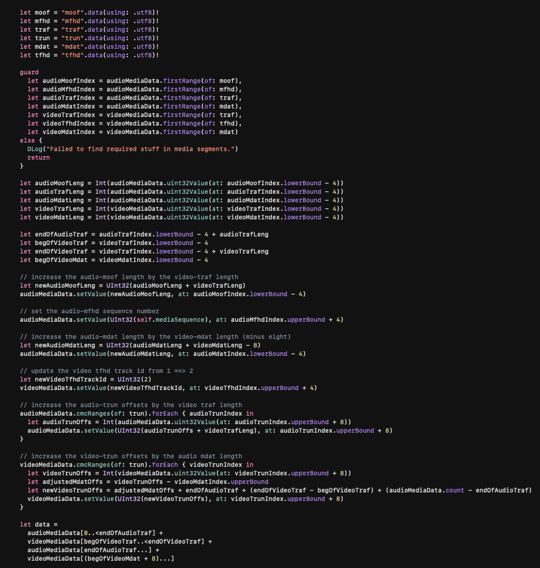The height and width of the screenshot is (568, 540).
Task: Click the setValue line using self.mediaSequence
Action: pyautogui.click(x=182, y=320)
